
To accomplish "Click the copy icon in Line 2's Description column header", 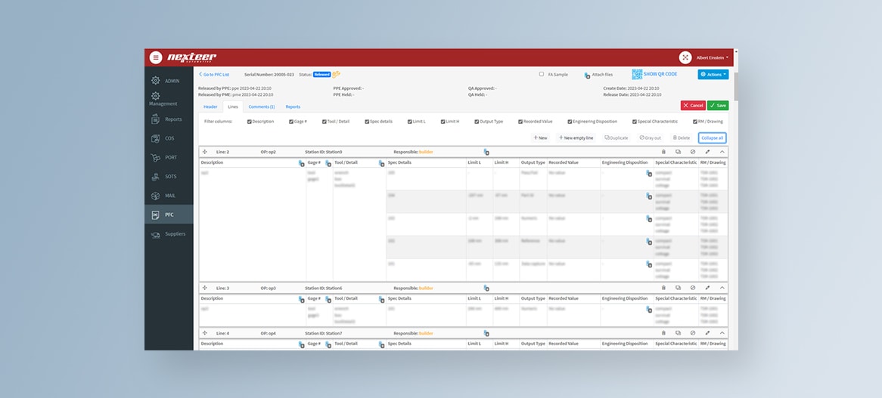I will [x=302, y=163].
